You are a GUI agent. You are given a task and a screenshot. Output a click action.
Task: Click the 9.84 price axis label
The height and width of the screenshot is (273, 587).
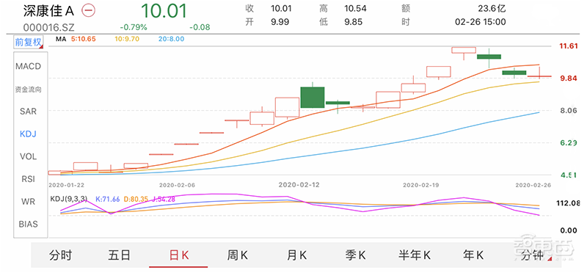tap(568, 79)
